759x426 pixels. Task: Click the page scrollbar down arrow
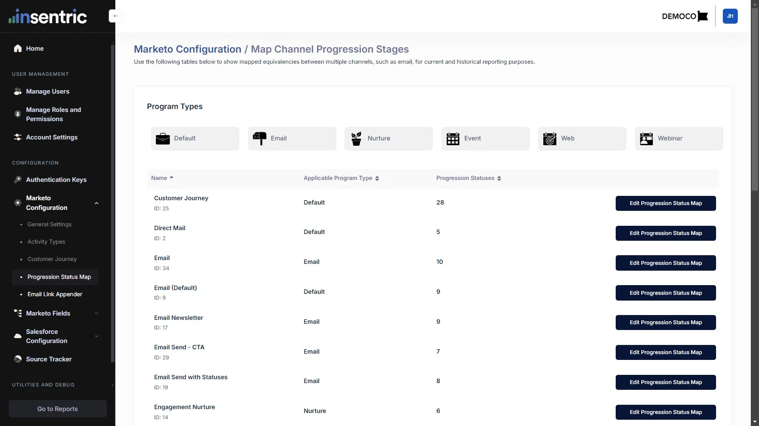755,422
